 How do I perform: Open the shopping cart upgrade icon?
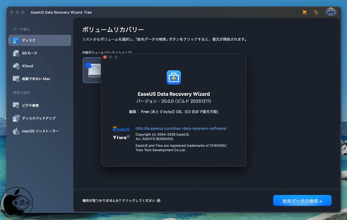(x=304, y=12)
